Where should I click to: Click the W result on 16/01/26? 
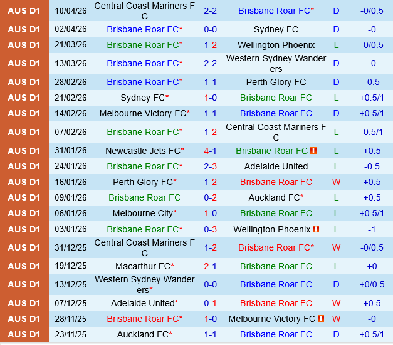(x=336, y=182)
